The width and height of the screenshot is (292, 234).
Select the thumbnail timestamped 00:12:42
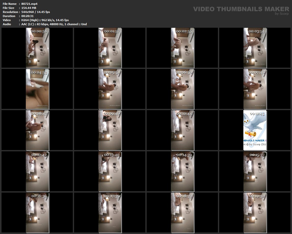tap(37, 171)
